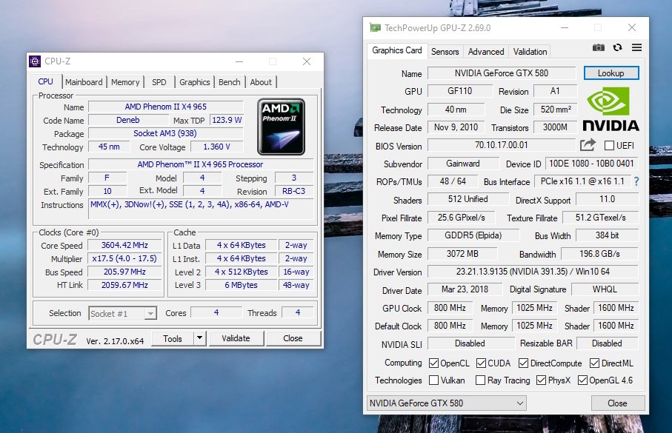
Task: Click the Tools button in CPU-Z
Action: (173, 338)
